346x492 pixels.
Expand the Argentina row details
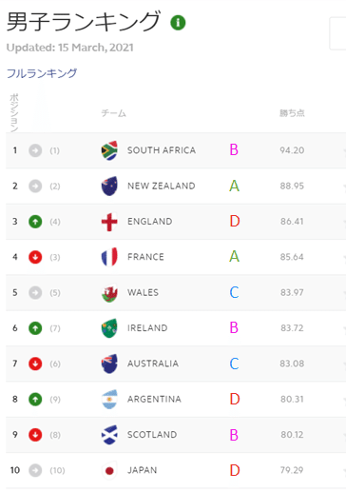tap(344, 400)
